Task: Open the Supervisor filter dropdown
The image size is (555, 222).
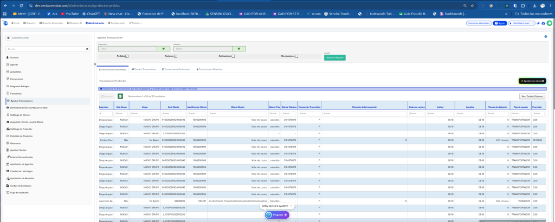Action: (x=127, y=49)
